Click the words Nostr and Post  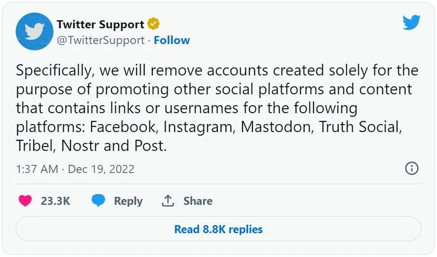(114, 146)
